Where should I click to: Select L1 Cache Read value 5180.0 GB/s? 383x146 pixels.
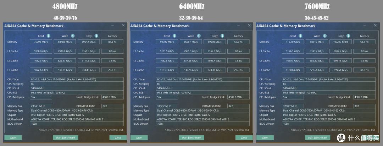click(41, 52)
